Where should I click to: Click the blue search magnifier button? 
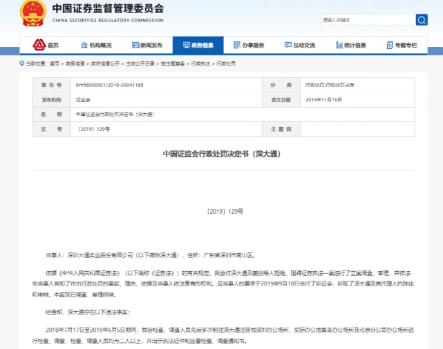click(x=422, y=20)
